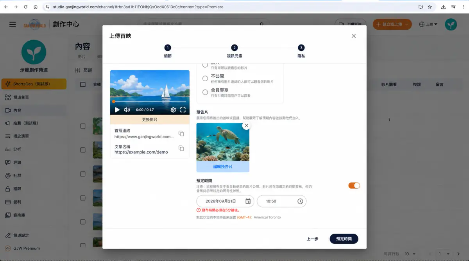Copy the premiere link URL
This screenshot has width=469, height=261.
tap(181, 134)
